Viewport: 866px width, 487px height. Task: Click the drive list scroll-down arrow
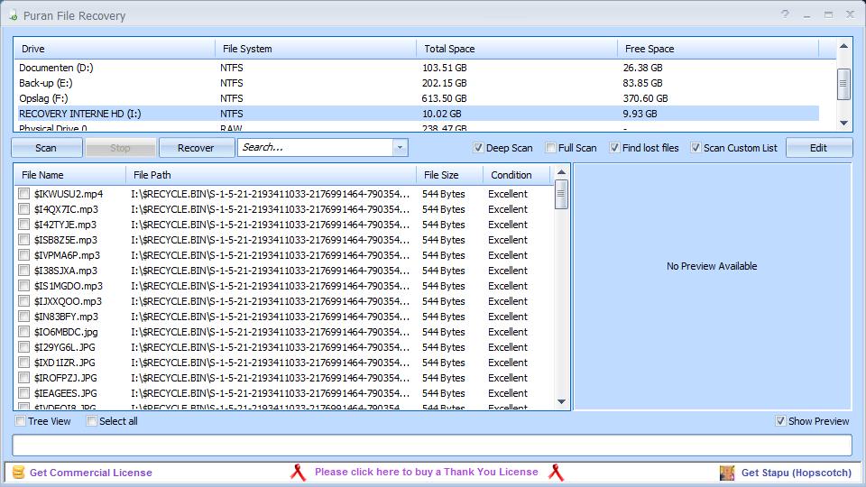tap(843, 123)
